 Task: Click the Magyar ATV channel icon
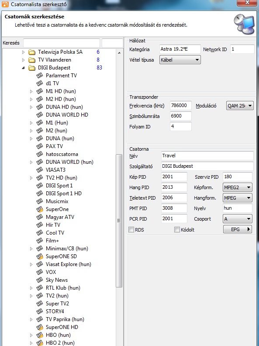[39, 217]
